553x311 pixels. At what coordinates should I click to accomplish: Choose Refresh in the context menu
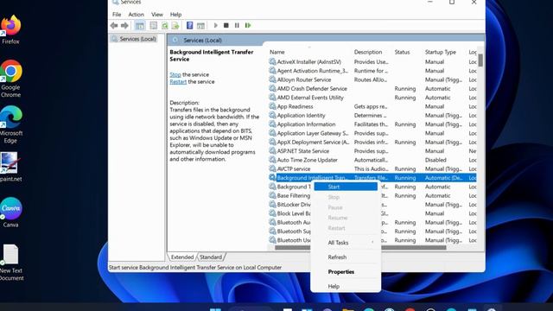click(346, 257)
